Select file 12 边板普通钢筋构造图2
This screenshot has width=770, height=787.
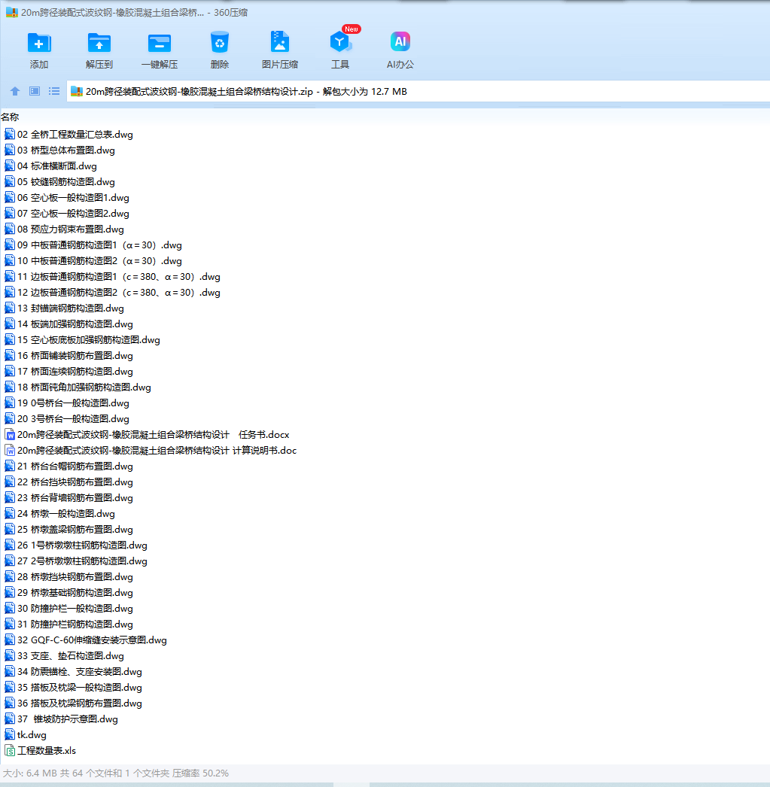(112, 293)
